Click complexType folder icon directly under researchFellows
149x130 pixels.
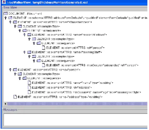pos(34,39)
